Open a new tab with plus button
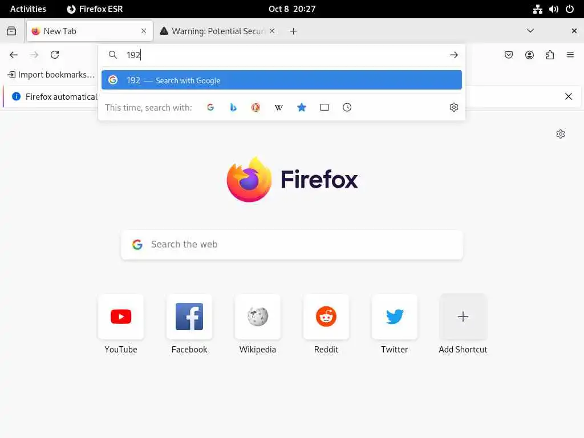Image resolution: width=584 pixels, height=438 pixels. point(294,31)
